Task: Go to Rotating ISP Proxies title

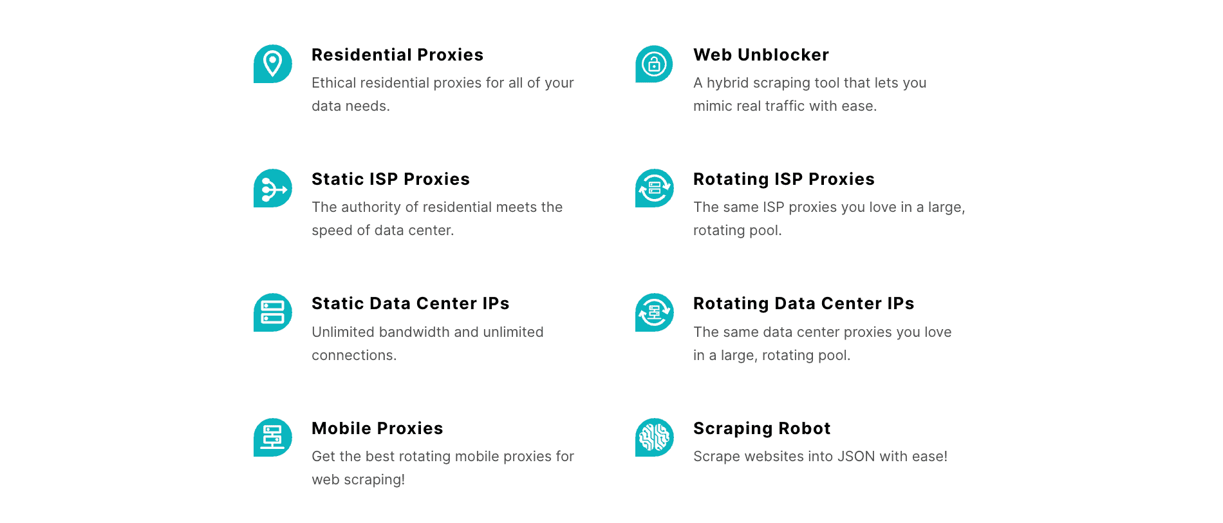Action: coord(783,179)
